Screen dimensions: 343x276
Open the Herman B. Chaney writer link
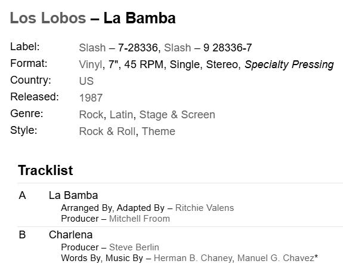coord(193,258)
